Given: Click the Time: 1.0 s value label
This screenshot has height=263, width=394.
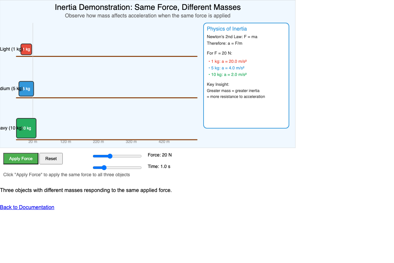Looking at the screenshot, I should [159, 166].
